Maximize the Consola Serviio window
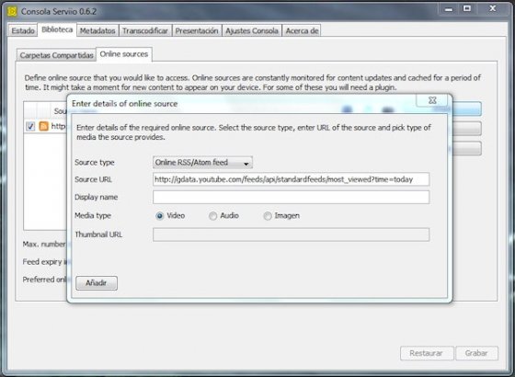The height and width of the screenshot is (377, 515). [x=467, y=9]
